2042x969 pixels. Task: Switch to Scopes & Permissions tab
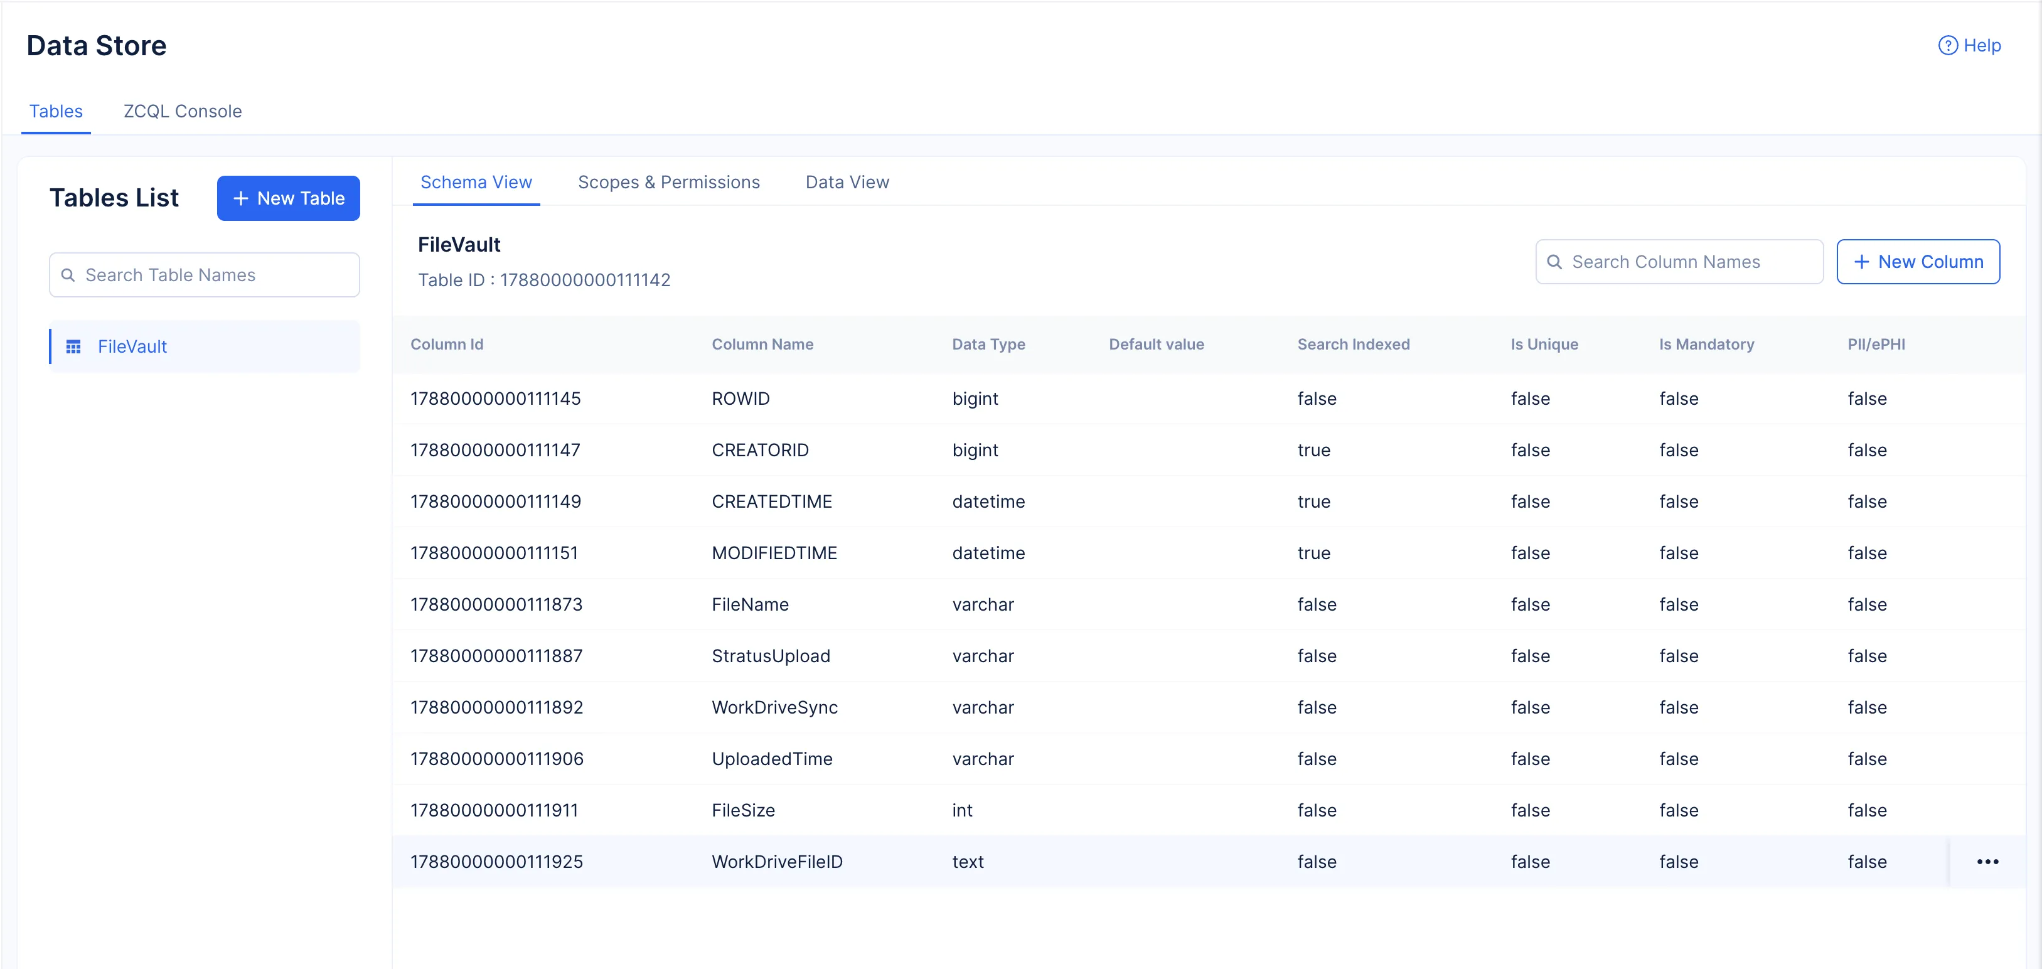(x=668, y=183)
